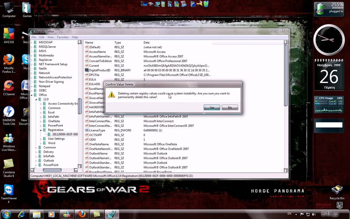This screenshot has width=350, height=219.
Task: Select the NetworkAccessProtection key
Action: tap(55, 77)
